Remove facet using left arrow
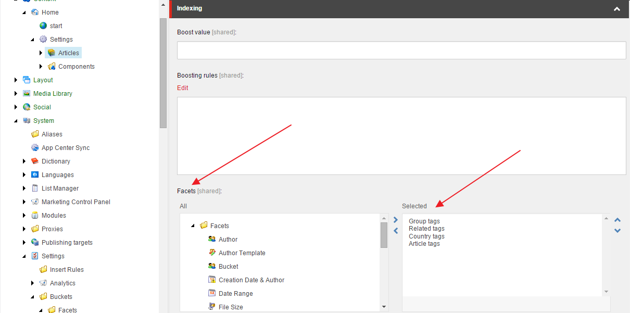 tap(396, 231)
